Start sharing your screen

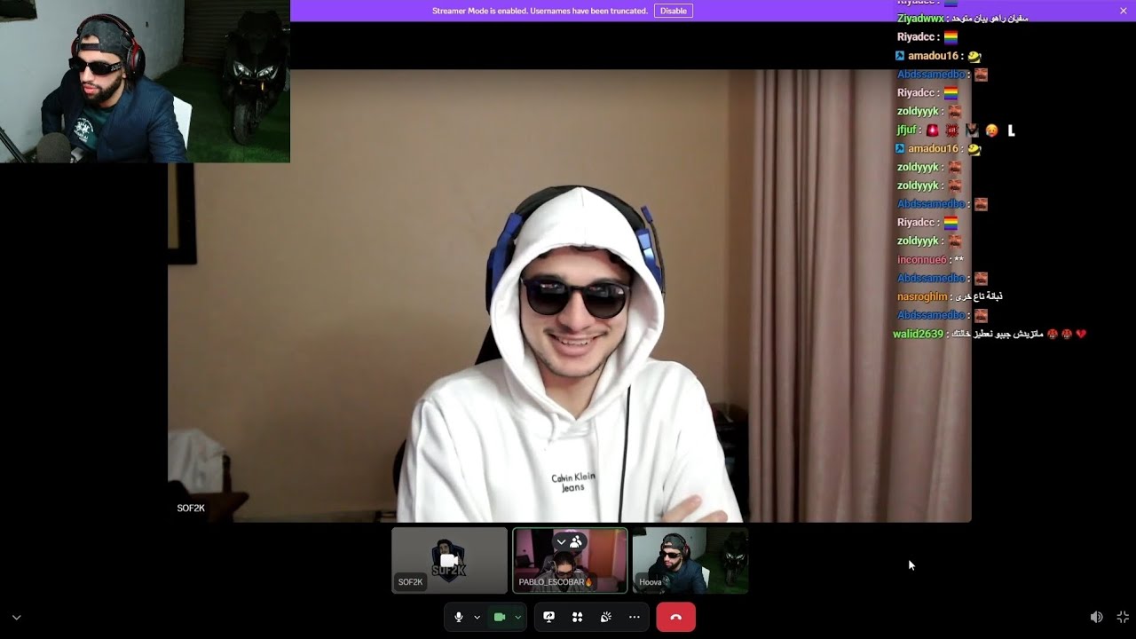(549, 617)
